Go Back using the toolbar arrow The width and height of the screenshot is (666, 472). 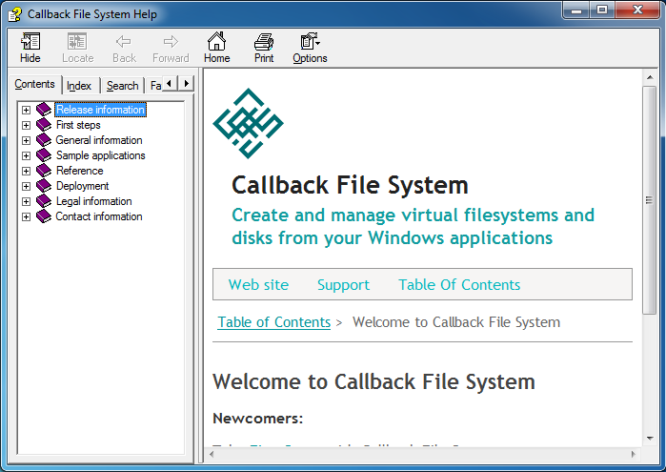[124, 42]
